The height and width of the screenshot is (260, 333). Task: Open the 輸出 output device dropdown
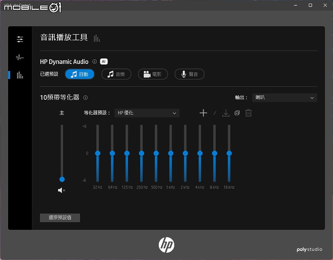[x=284, y=98]
